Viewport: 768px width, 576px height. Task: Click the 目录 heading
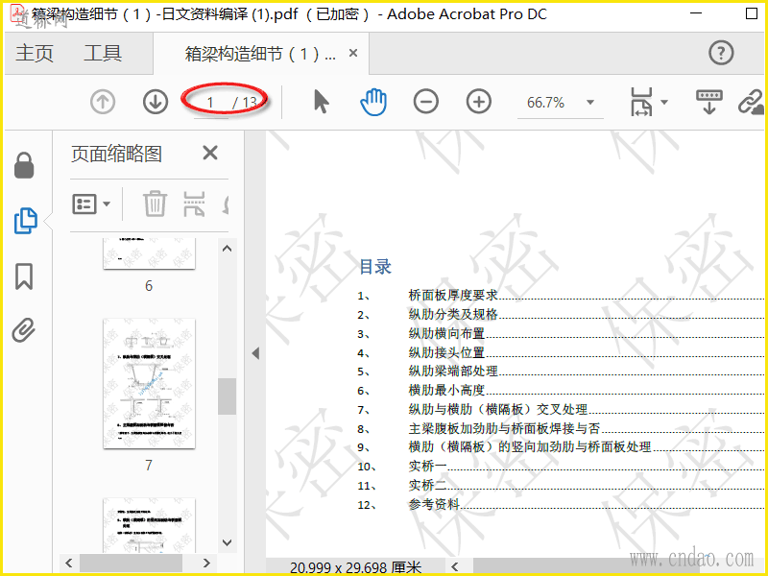click(375, 267)
